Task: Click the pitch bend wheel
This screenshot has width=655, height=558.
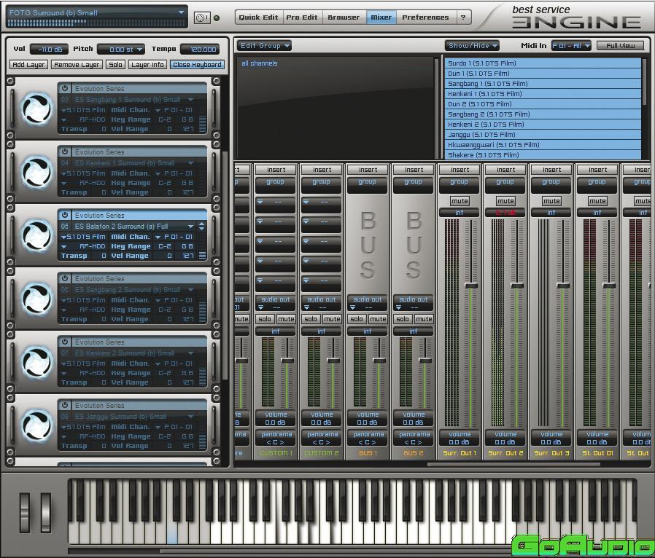Action: coord(25,513)
